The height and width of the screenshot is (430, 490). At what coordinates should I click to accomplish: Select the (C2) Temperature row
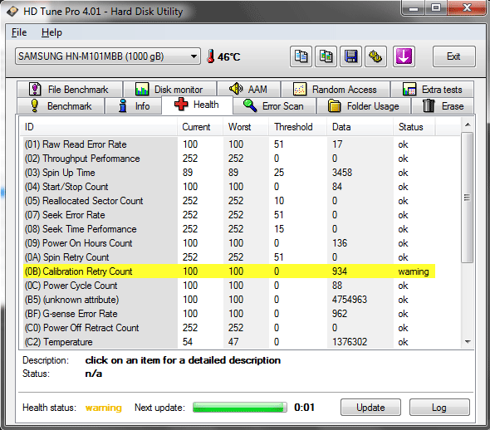[229, 342]
